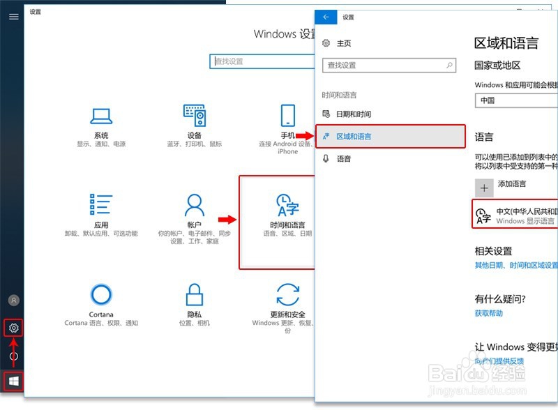The height and width of the screenshot is (410, 558).
Task: Open the Accounts (帐户) settings category
Action: (x=195, y=218)
